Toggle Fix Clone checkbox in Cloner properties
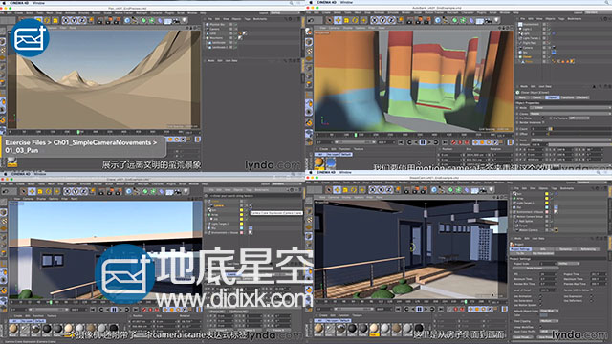 (x=543, y=118)
